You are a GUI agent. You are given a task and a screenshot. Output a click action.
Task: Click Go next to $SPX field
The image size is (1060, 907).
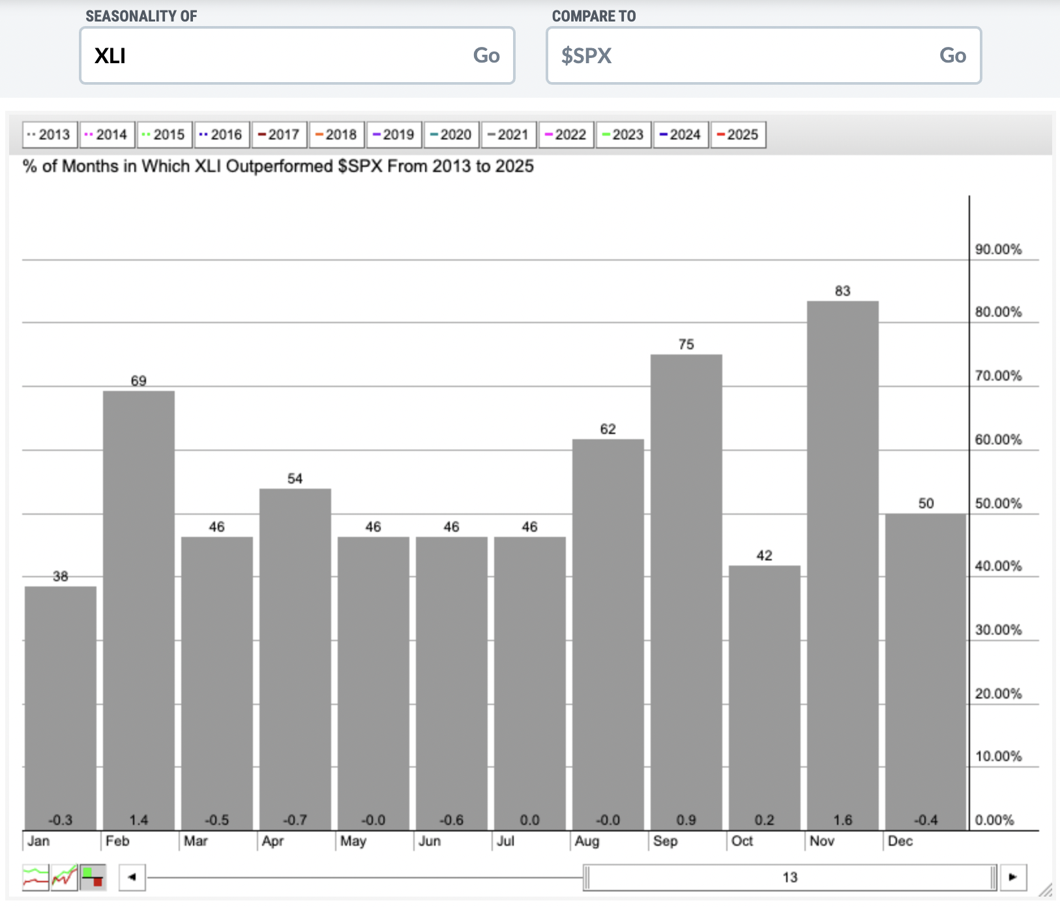point(952,55)
